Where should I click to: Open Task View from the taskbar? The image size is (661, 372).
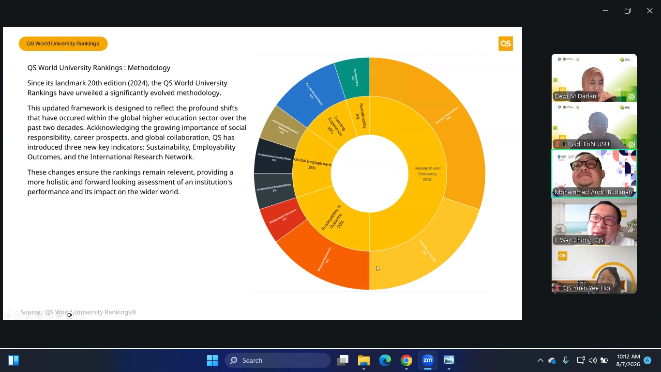[343, 360]
